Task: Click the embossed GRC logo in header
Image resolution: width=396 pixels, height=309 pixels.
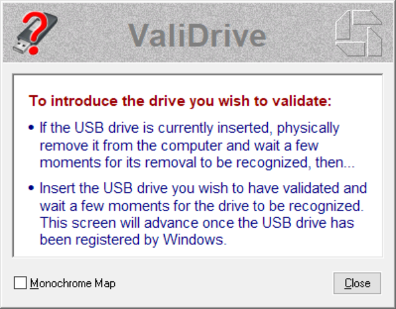Action: (x=358, y=33)
